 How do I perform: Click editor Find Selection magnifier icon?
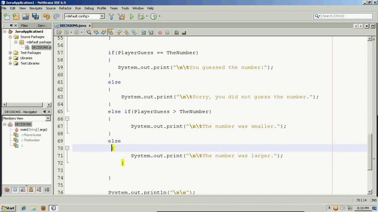[89, 32]
